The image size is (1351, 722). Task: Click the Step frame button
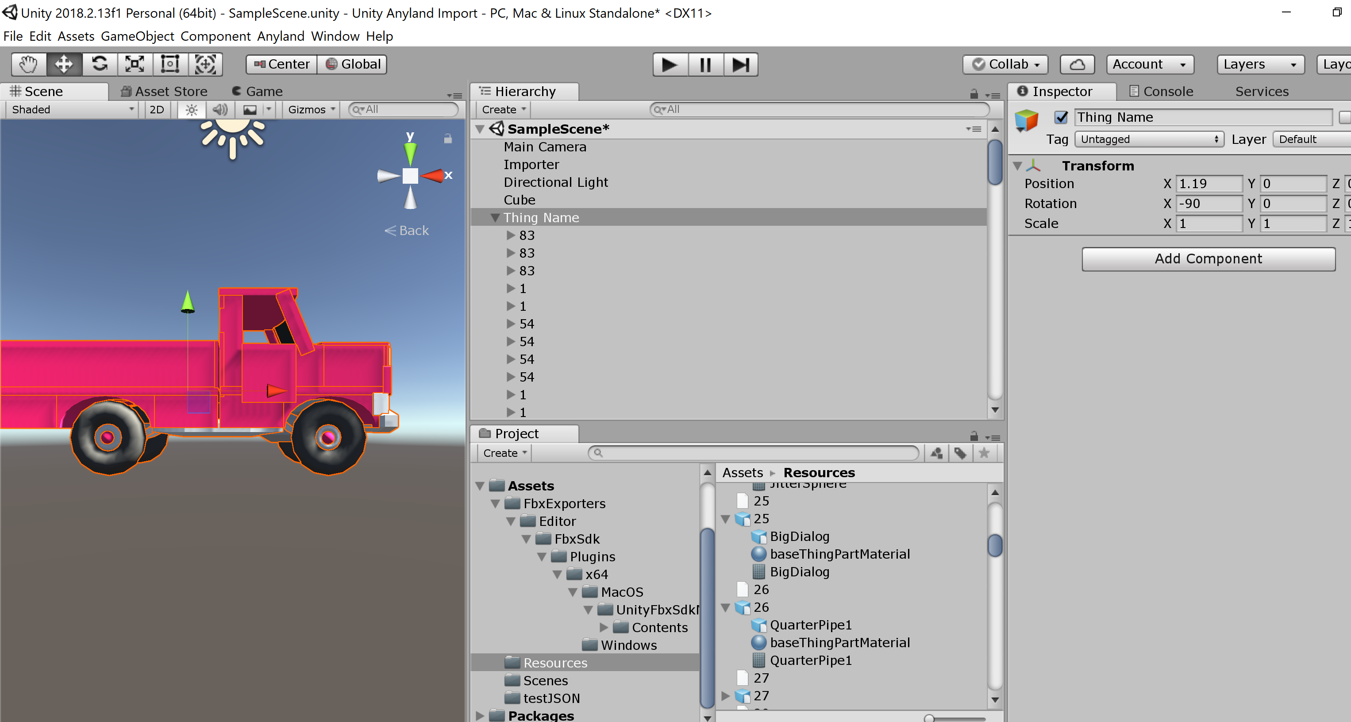point(740,65)
